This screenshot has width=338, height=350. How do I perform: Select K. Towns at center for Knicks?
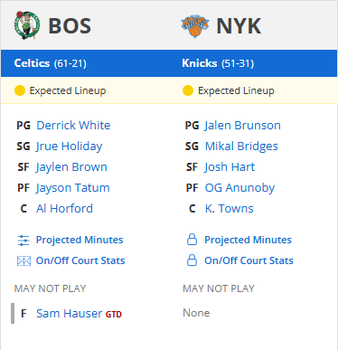[x=230, y=209]
